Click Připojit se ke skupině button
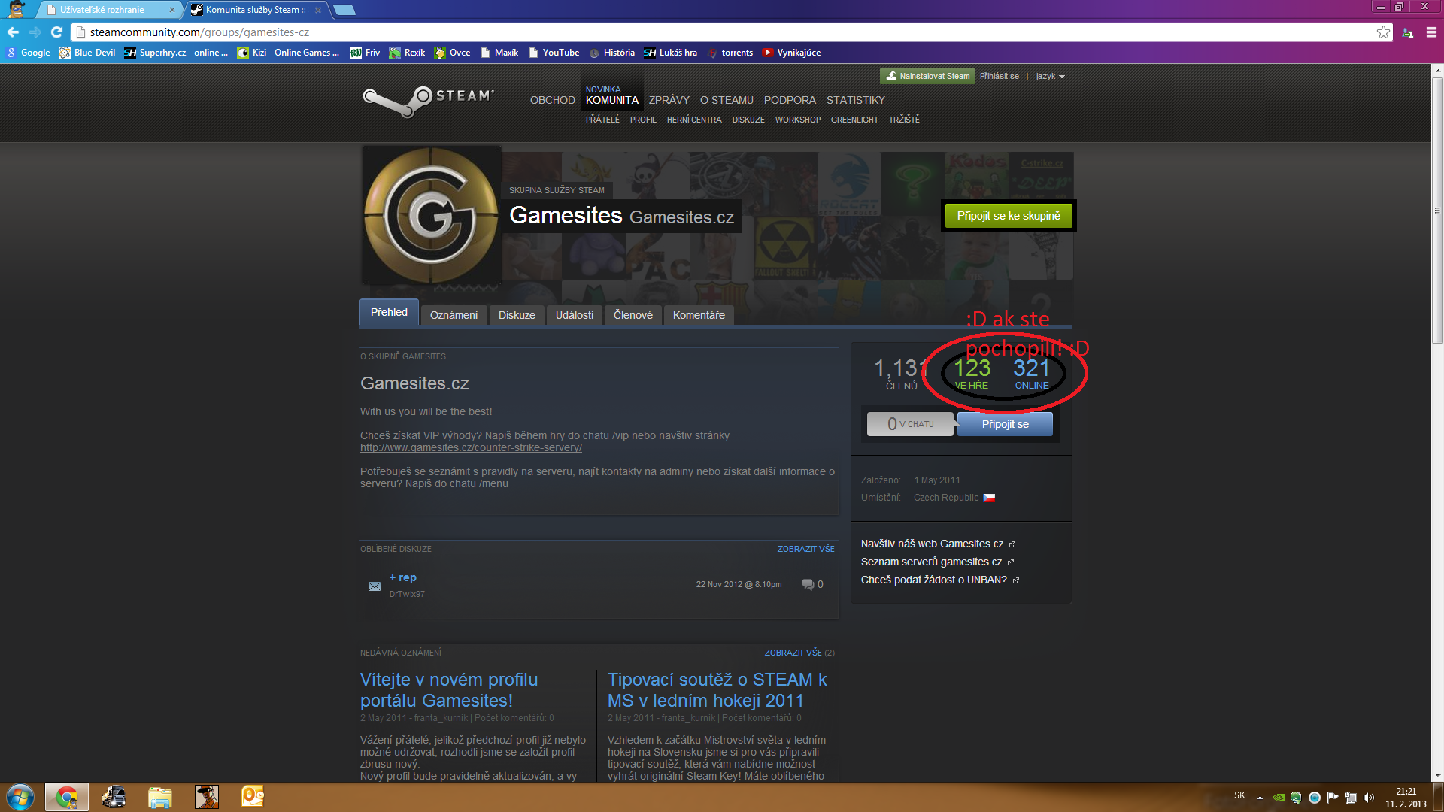The width and height of the screenshot is (1444, 812). [1008, 216]
